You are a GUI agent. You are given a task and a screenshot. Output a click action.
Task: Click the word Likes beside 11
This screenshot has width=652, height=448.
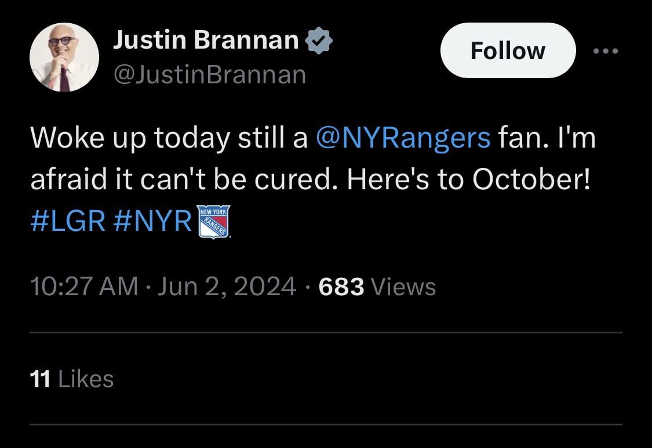pos(86,379)
